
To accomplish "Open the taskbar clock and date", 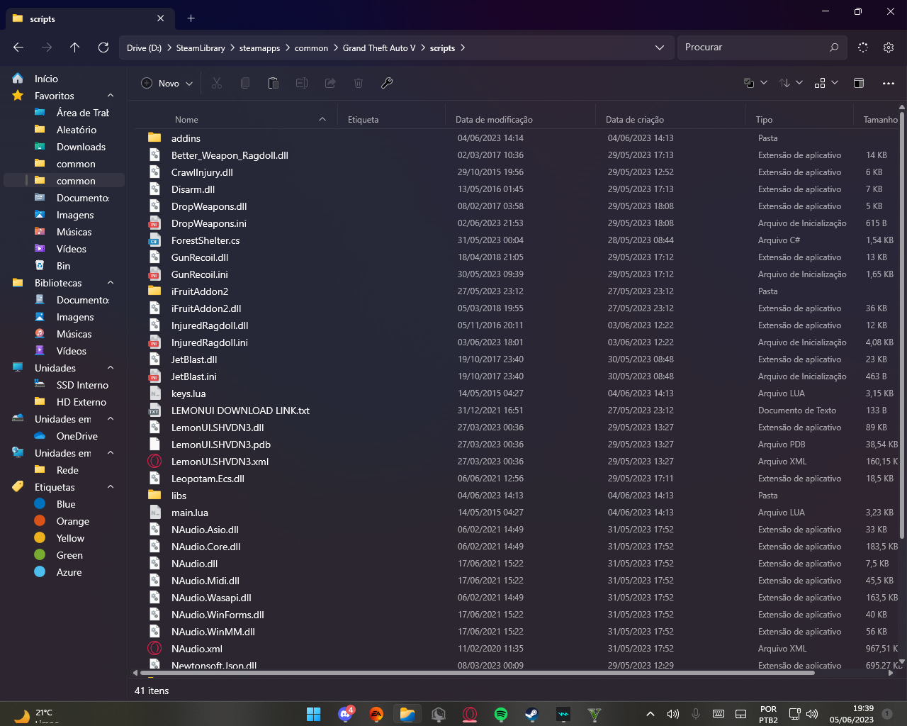I will pyautogui.click(x=852, y=714).
